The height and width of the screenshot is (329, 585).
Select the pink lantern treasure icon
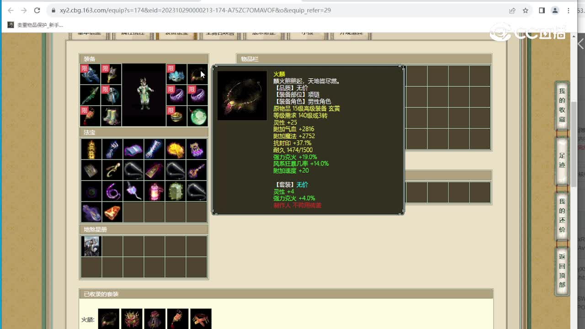click(x=154, y=191)
